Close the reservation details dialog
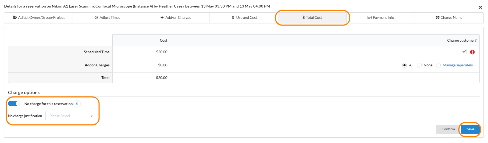 pos(480,8)
